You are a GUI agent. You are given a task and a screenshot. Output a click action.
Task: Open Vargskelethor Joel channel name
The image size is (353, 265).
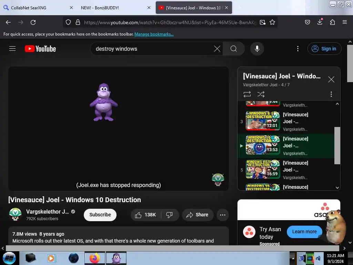click(x=47, y=212)
